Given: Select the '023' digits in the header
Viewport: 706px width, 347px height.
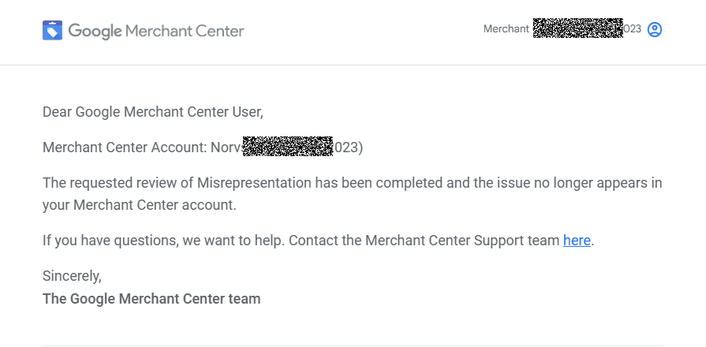Looking at the screenshot, I should (632, 29).
